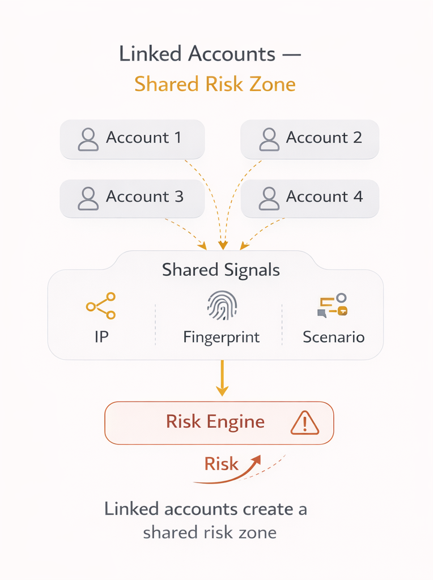Select the fingerprint icon
433x580 pixels.
coord(222,306)
